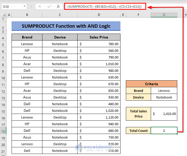Image resolution: width=187 pixels, height=156 pixels.
Task: Select column G header
Action: click(x=164, y=15)
